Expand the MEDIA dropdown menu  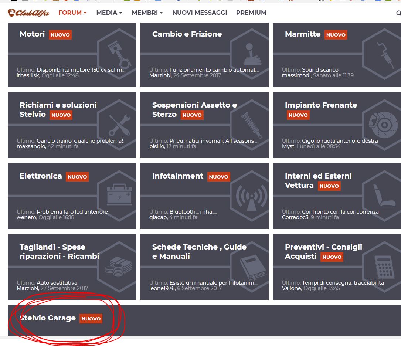point(109,13)
